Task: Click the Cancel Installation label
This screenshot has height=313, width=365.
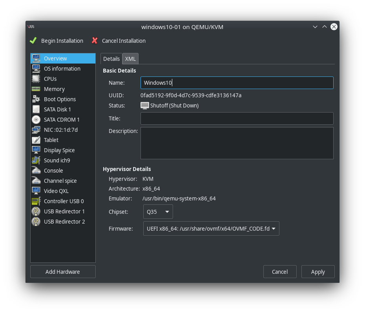Action: point(124,41)
